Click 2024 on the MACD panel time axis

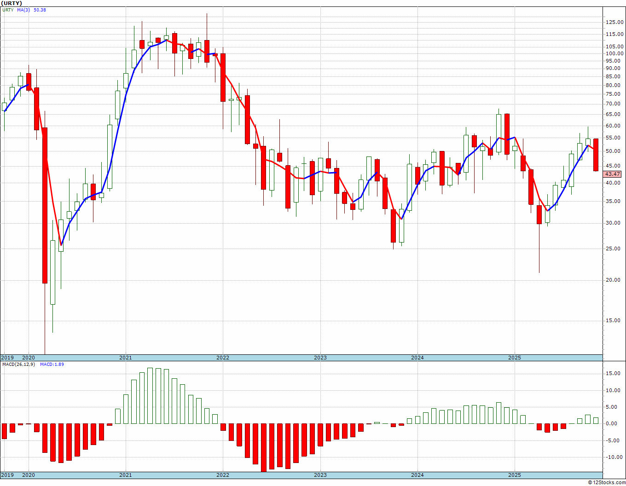417,475
